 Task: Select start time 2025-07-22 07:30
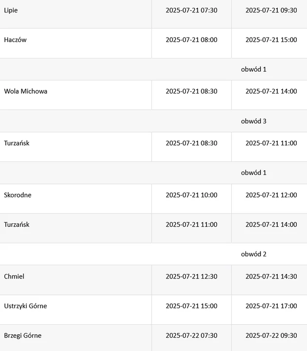click(191, 335)
